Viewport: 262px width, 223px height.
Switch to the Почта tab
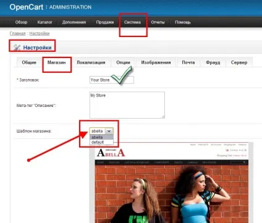[188, 62]
